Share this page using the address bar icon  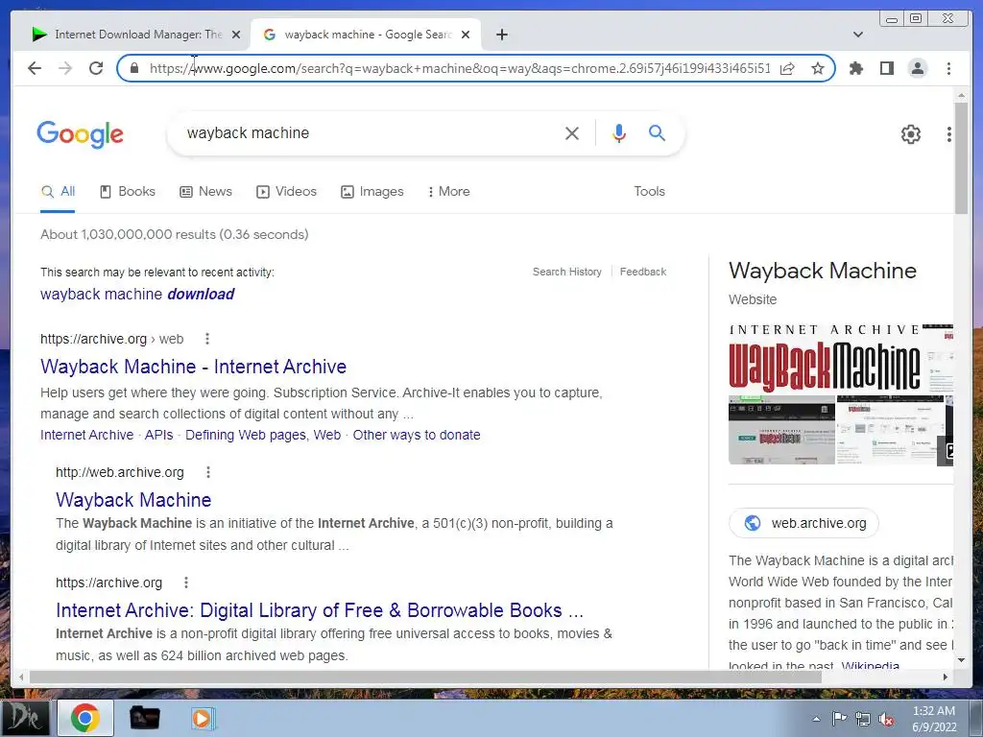pyautogui.click(x=787, y=68)
